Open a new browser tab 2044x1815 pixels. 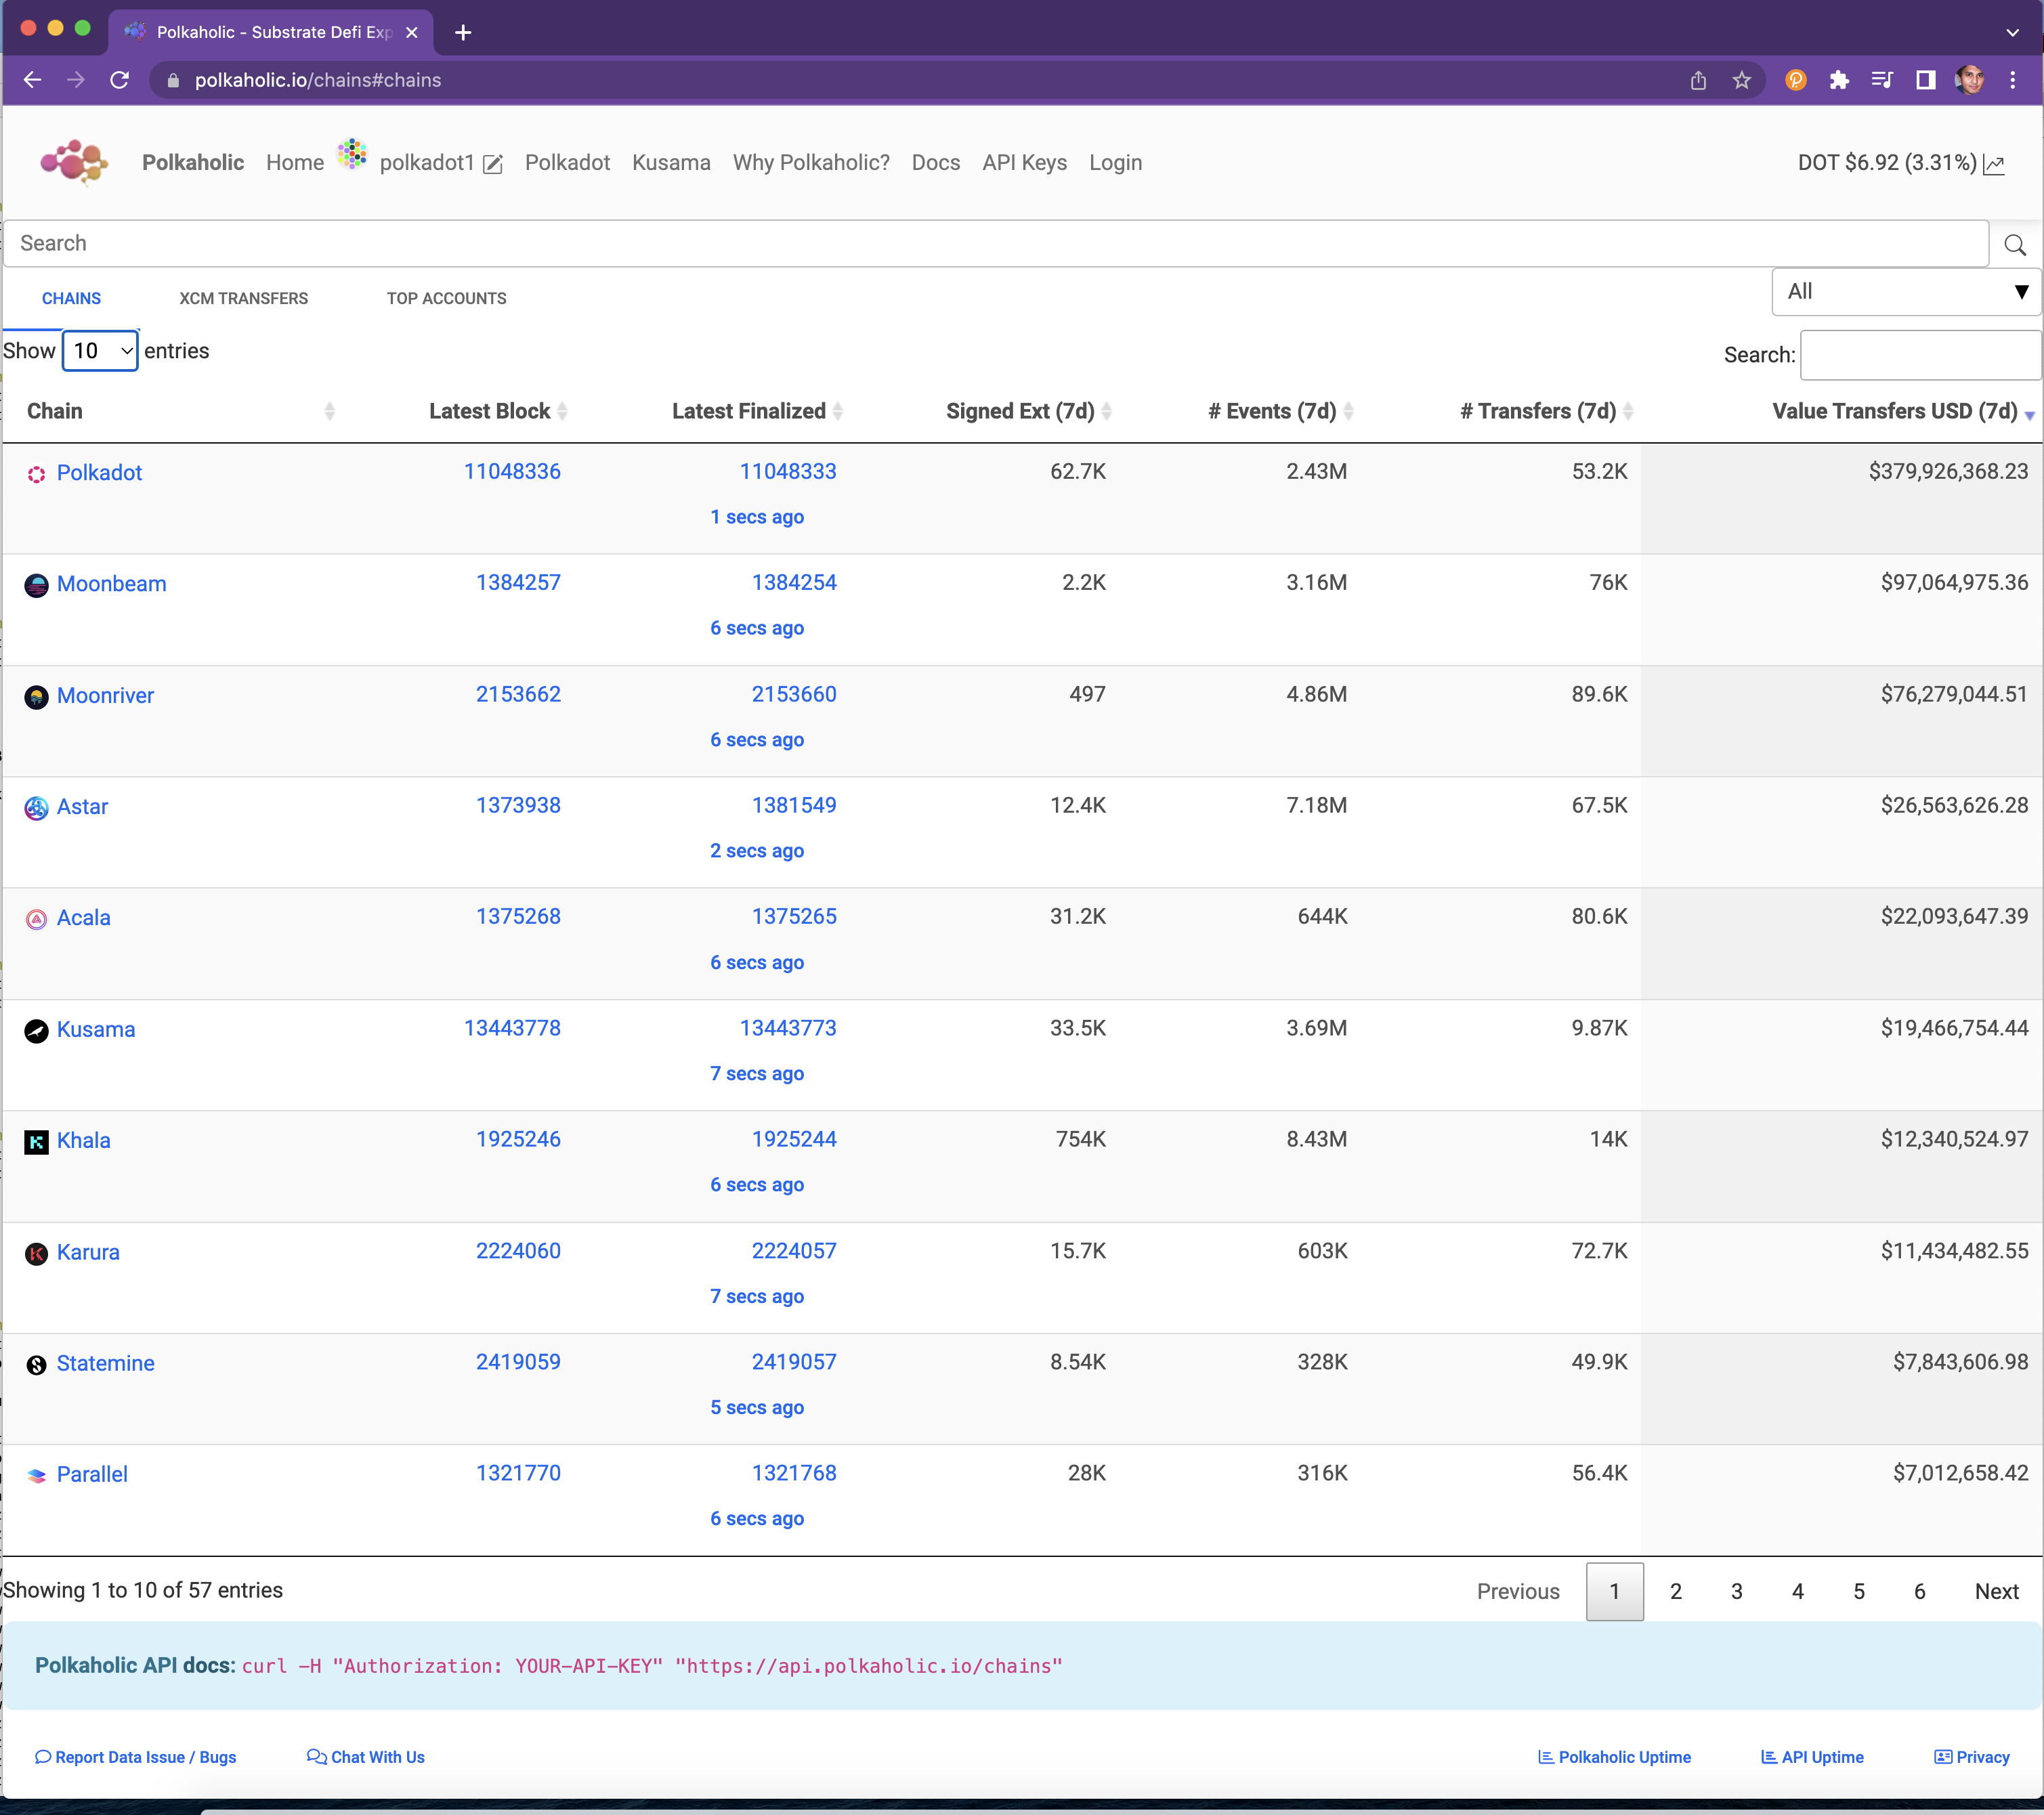tap(463, 32)
